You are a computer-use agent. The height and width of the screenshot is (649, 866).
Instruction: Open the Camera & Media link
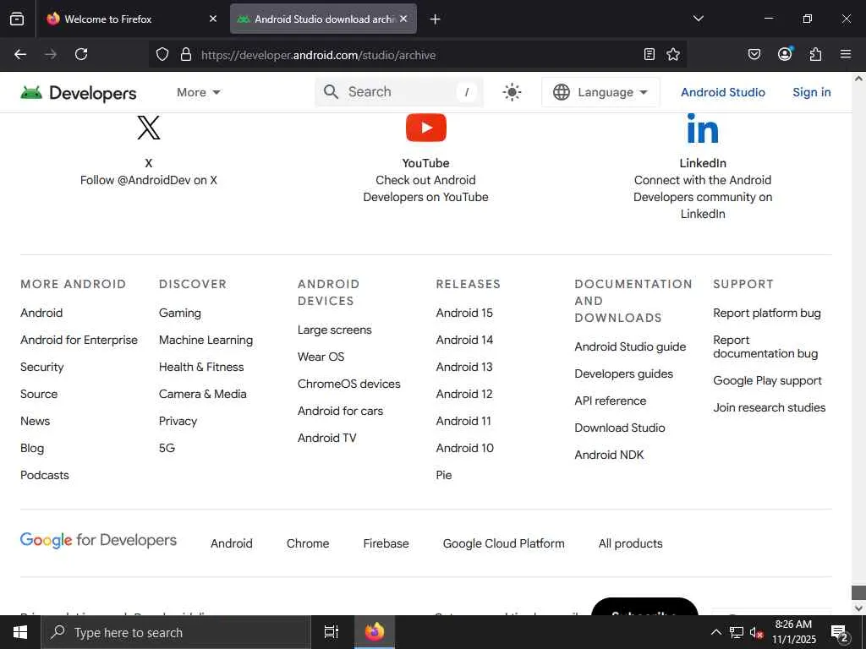(x=203, y=394)
